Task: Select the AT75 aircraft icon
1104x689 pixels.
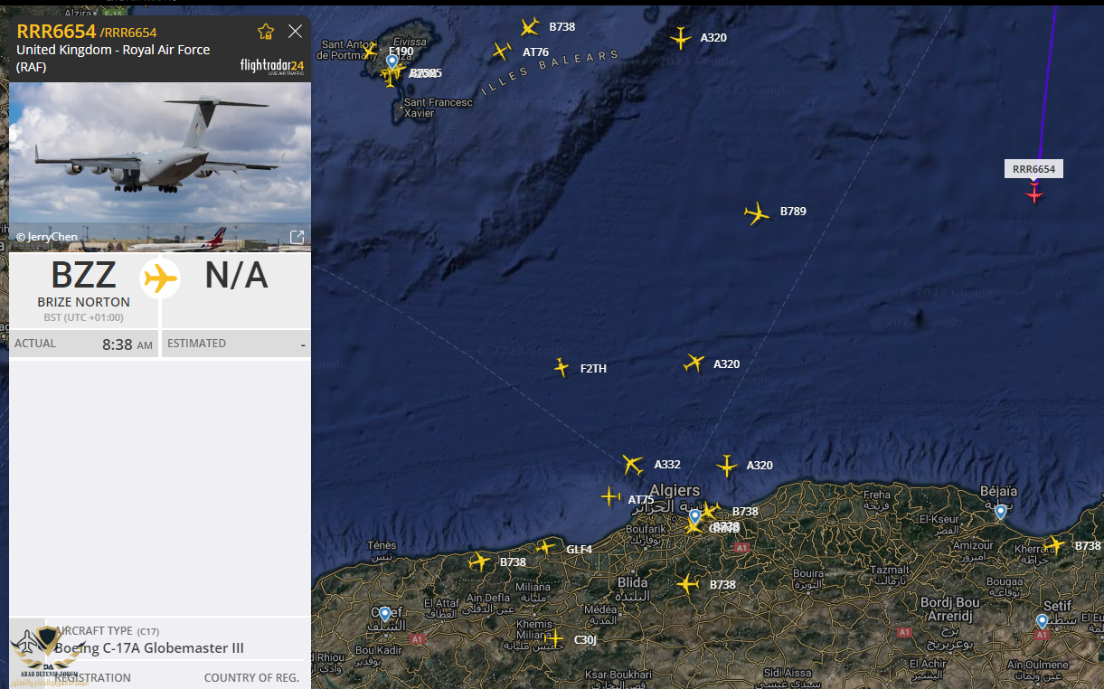Action: click(611, 496)
